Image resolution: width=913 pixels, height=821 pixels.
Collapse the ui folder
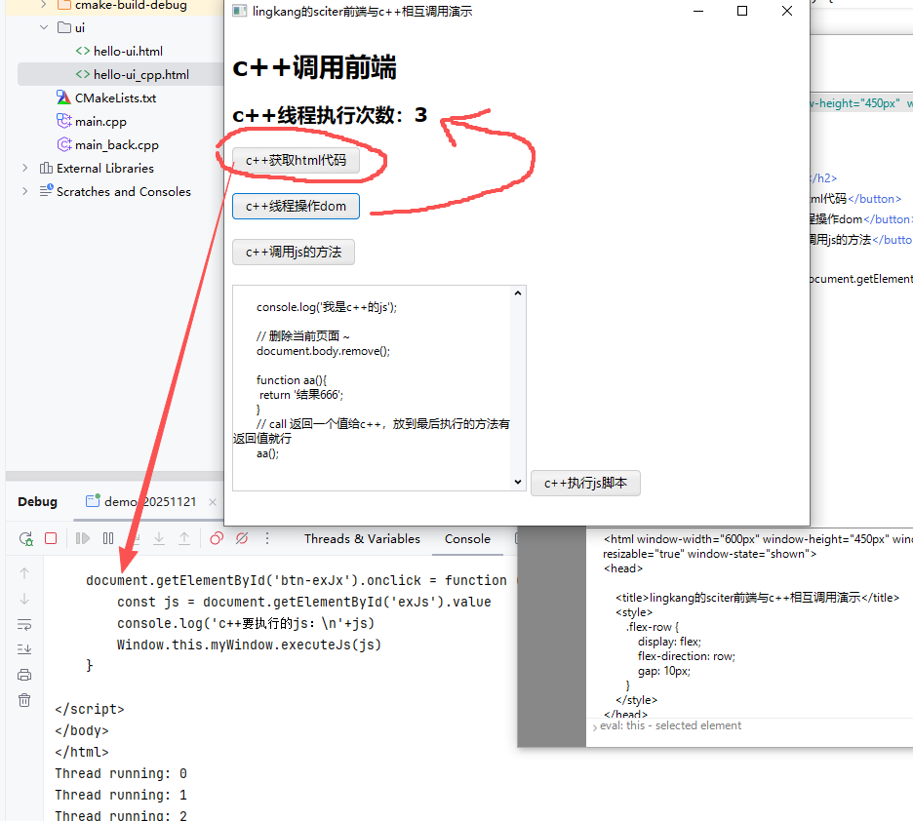click(44, 27)
